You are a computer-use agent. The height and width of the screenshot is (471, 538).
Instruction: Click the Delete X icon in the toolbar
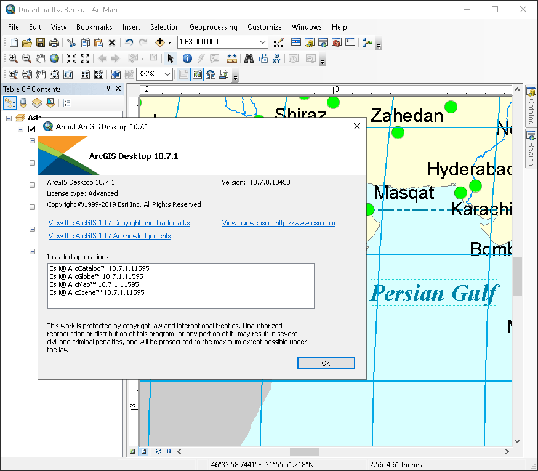pos(112,42)
